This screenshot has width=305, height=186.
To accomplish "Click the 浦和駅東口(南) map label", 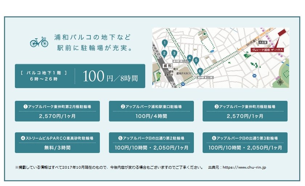I will [206, 78].
